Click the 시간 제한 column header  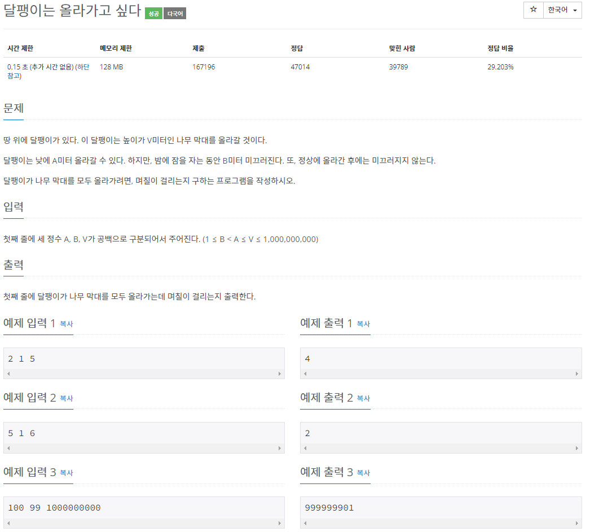(20, 48)
